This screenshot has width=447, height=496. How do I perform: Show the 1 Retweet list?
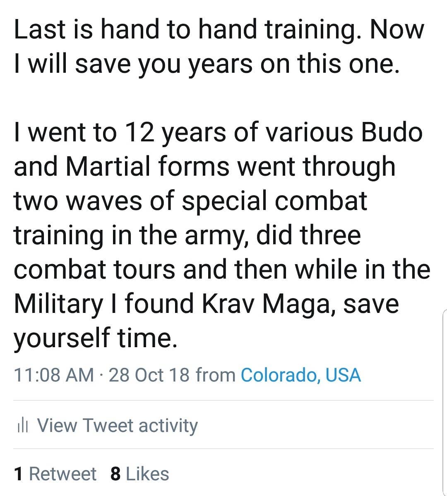55,474
